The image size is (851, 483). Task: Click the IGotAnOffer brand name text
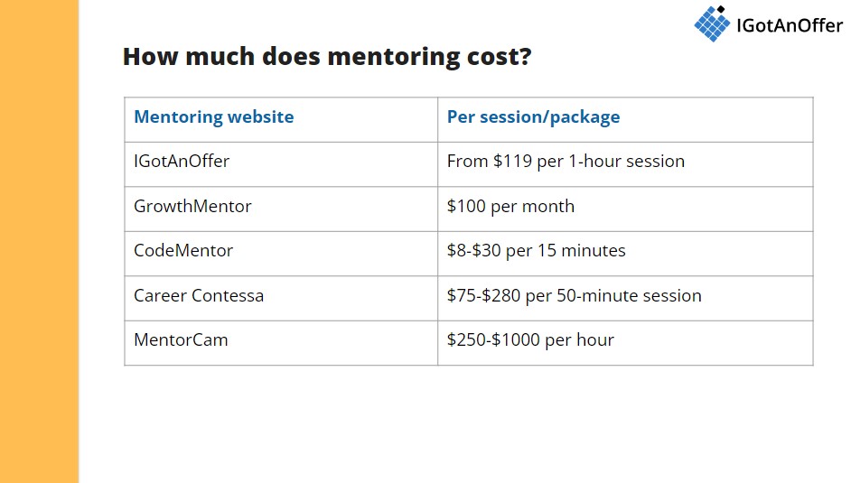(x=790, y=25)
